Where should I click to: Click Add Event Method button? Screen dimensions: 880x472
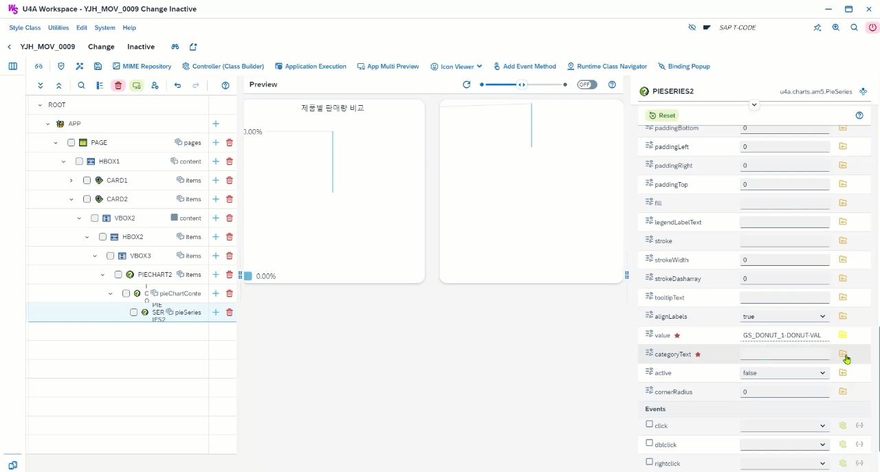point(524,67)
